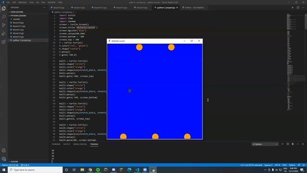Open the Manage gear icon
307x173 pixels.
pos(4,159)
